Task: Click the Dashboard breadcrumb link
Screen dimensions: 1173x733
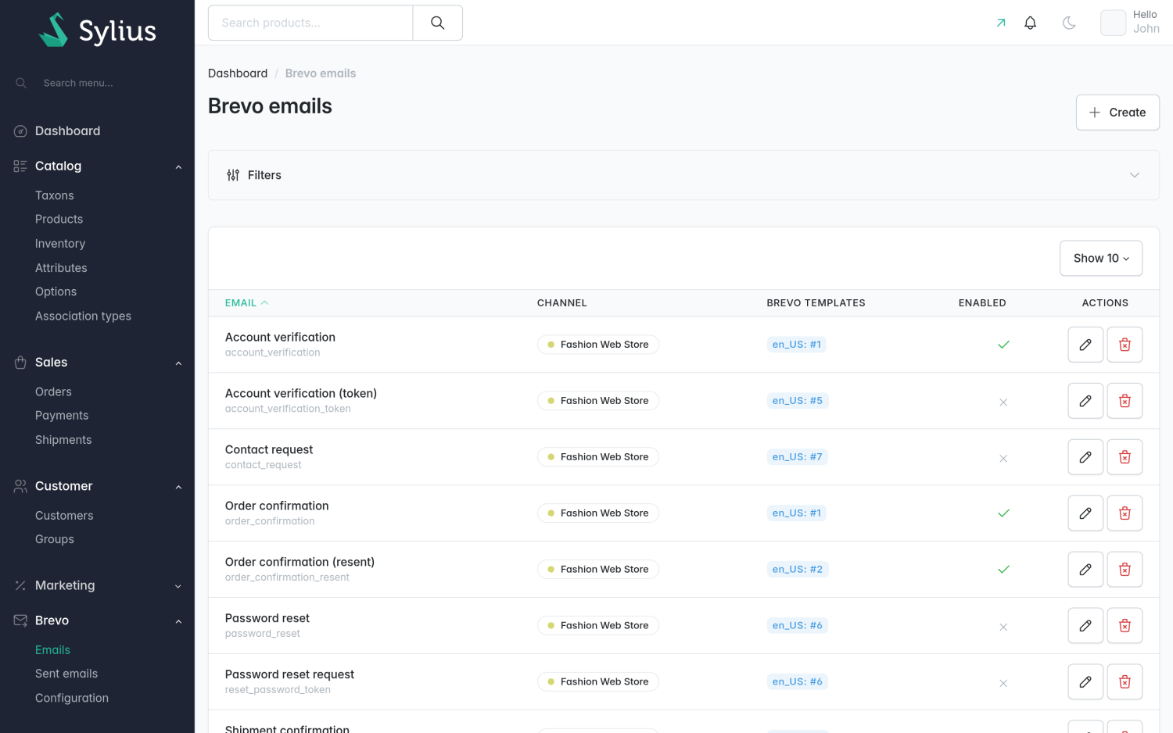Action: [x=238, y=73]
